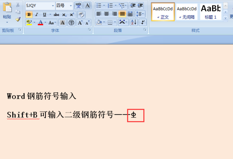This screenshot has width=233, height=159.
Task: Click the distributed alignment icon
Action: [x=130, y=14]
